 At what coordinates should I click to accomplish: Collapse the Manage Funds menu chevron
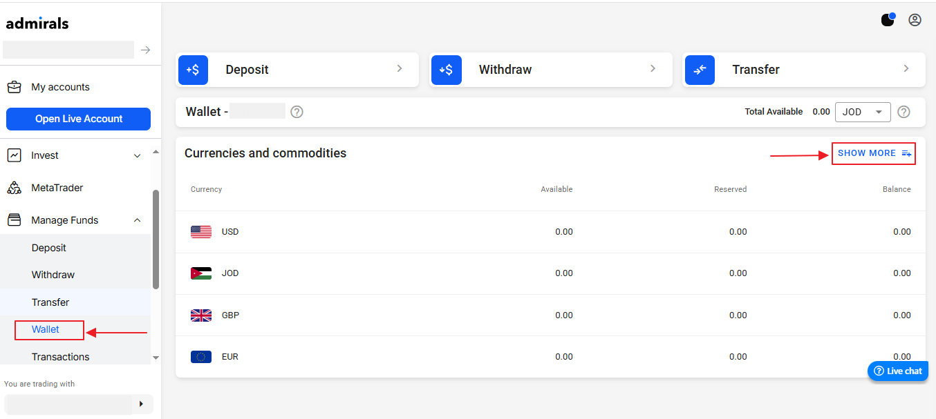tap(137, 220)
